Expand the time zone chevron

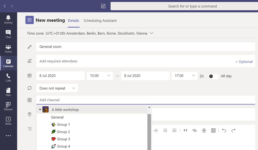click(152, 33)
